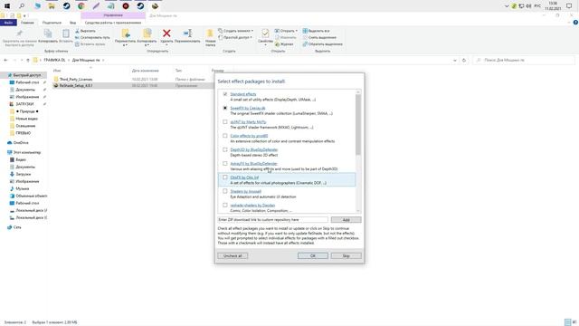579x326 pixels.
Task: Switch to large icons view in status bar
Action: (x=574, y=322)
